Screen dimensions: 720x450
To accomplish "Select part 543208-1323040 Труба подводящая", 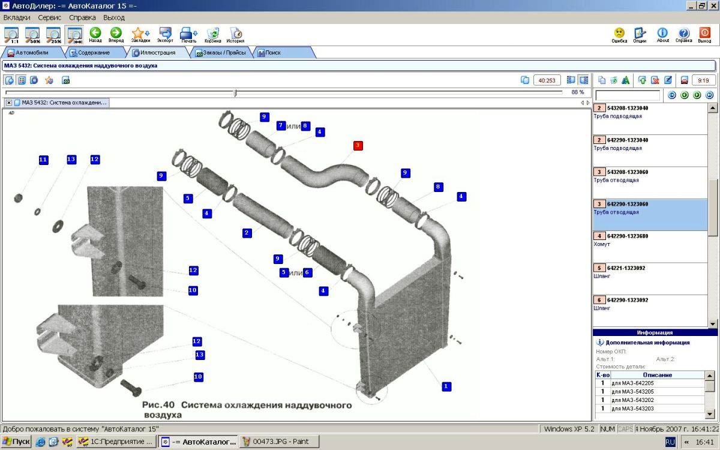I will pyautogui.click(x=650, y=119).
